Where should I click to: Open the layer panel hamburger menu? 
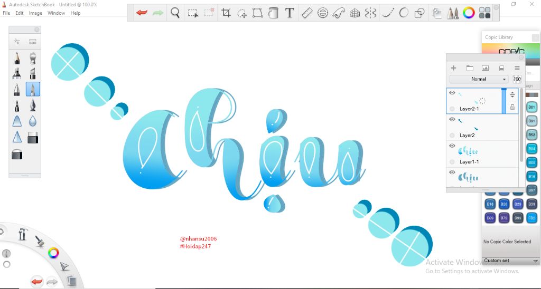click(x=517, y=68)
